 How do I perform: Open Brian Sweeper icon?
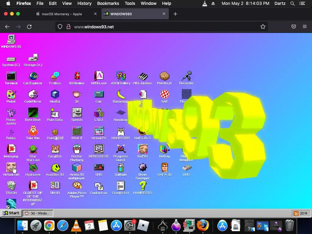point(143,168)
